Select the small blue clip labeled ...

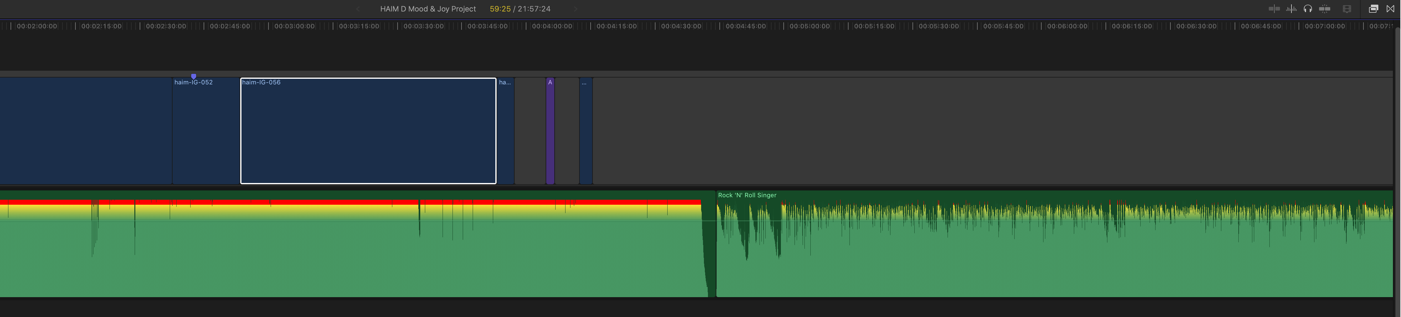coord(586,131)
